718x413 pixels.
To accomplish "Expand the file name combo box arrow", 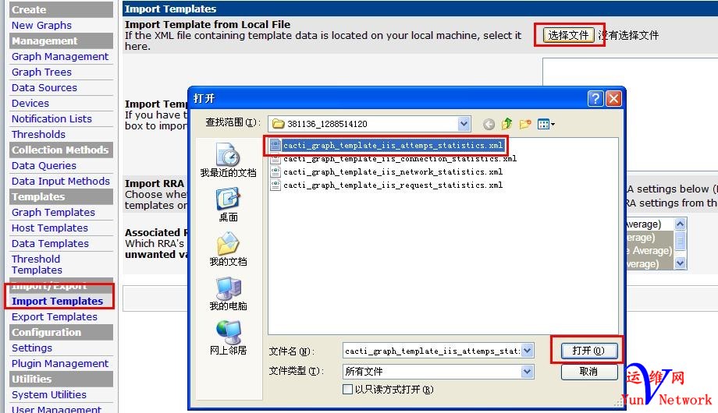I will (x=527, y=351).
